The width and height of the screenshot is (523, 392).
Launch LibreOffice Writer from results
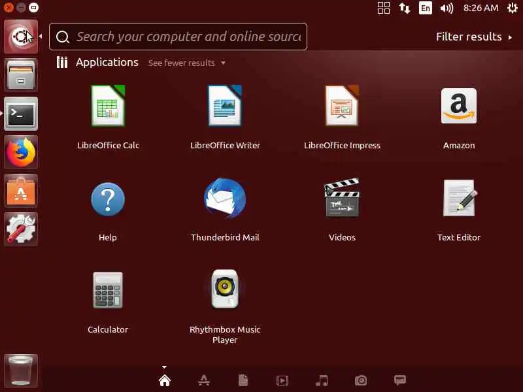click(225, 106)
